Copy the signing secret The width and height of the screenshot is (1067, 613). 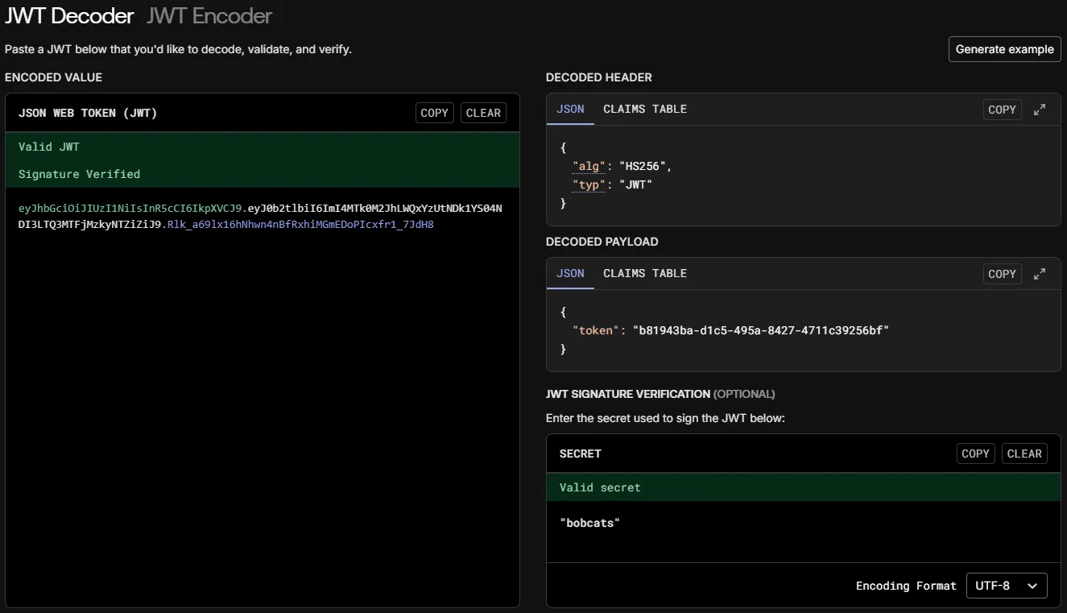click(975, 453)
